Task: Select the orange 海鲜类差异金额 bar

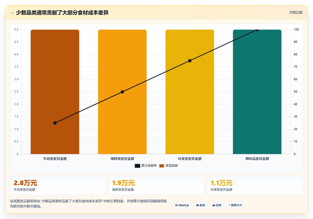Action: (122, 92)
